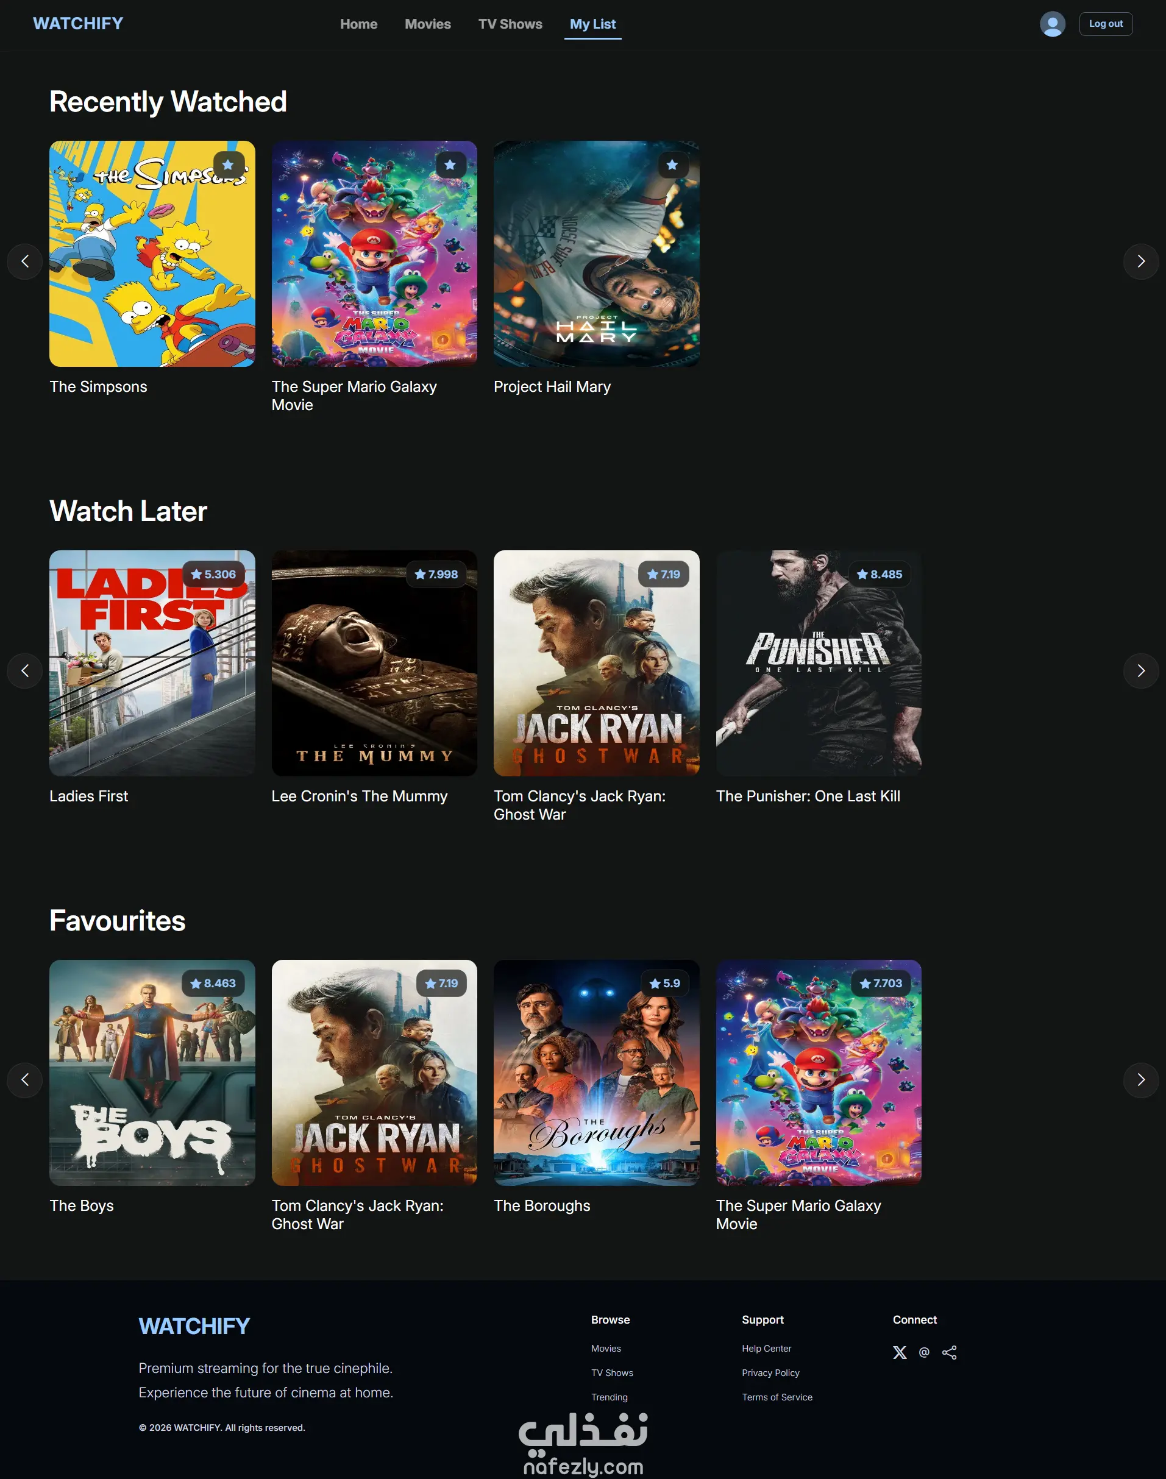
Task: Open The Punisher: One Last Kill poster
Action: (819, 664)
